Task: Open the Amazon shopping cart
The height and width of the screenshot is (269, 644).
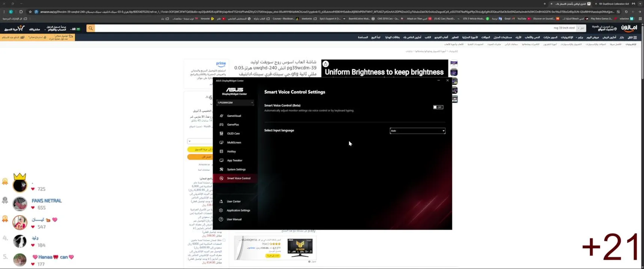Action: click(14, 28)
